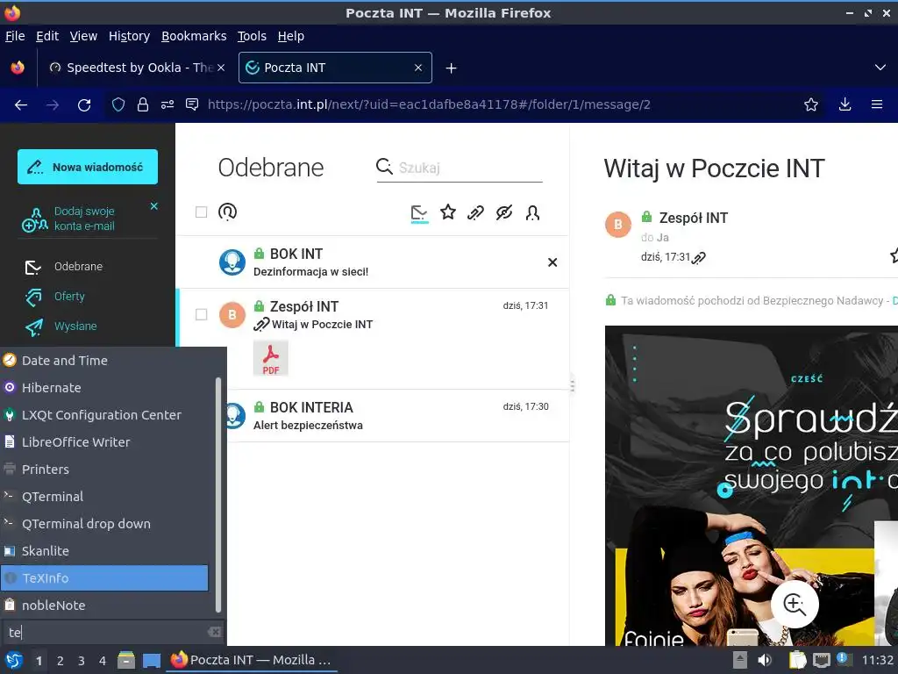Switch to workspace 2 in the taskbar

tap(61, 661)
